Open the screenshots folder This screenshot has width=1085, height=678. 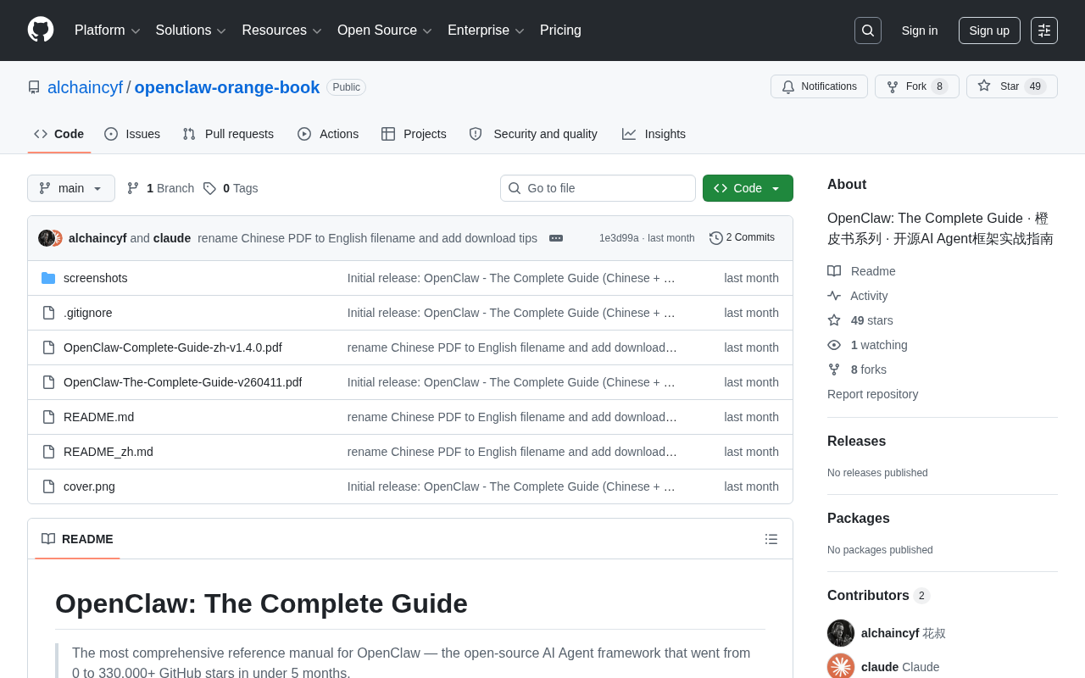pos(96,278)
